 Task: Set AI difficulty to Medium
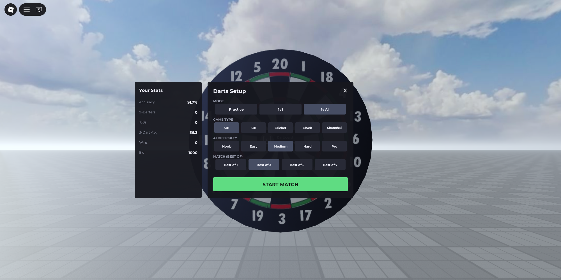pyautogui.click(x=280, y=146)
